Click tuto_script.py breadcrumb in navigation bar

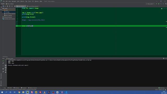[10, 4]
